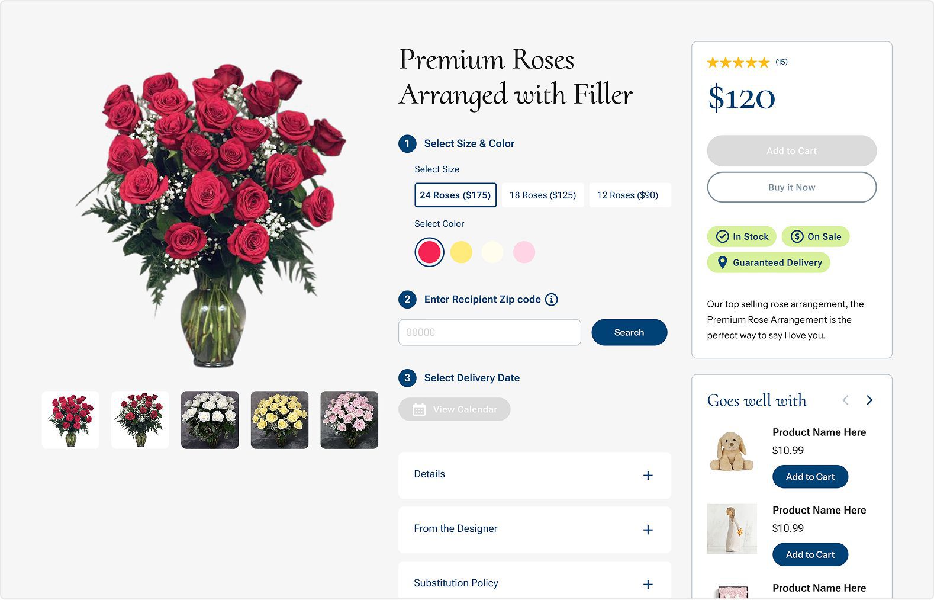Select the yellow rose color swatch
The height and width of the screenshot is (600, 934).
tap(461, 252)
